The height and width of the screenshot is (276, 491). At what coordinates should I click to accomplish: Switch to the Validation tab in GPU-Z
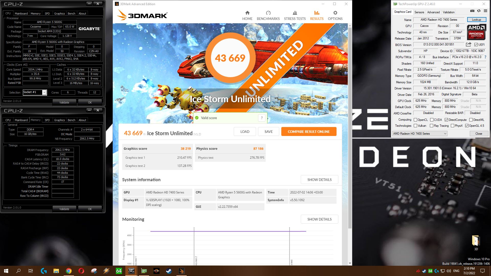(449, 12)
